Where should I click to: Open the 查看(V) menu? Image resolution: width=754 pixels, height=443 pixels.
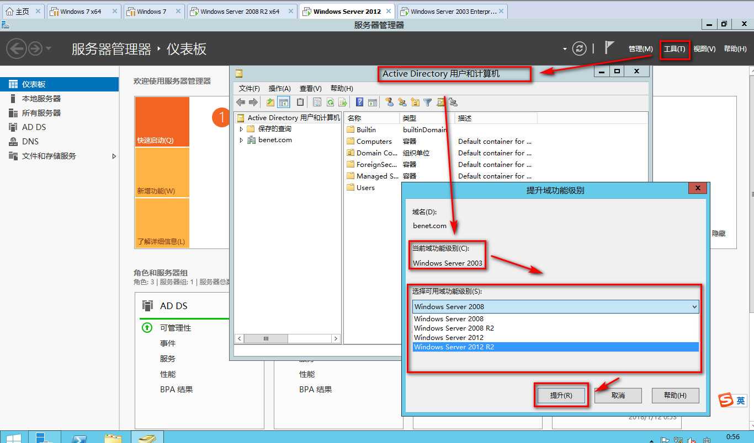(311, 88)
